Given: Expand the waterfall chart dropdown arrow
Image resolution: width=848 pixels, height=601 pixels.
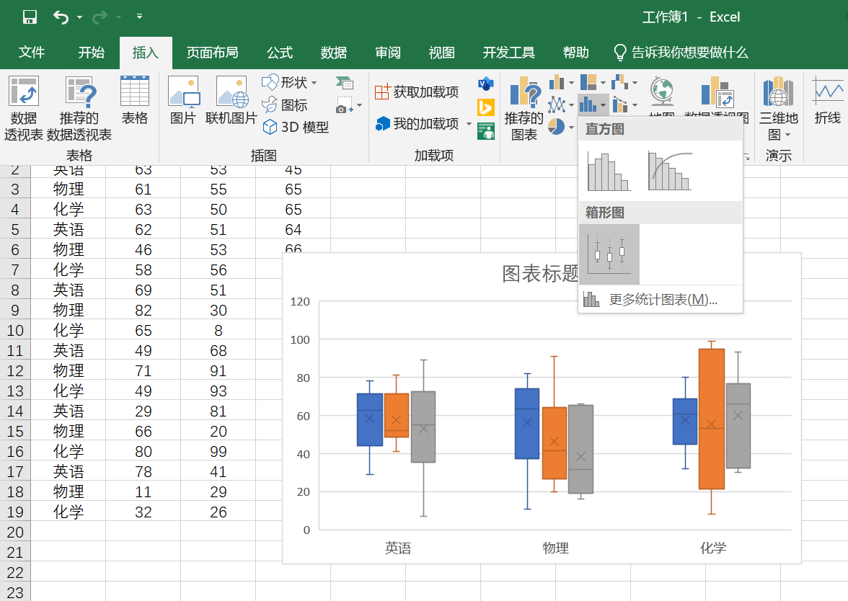Looking at the screenshot, I should tap(635, 83).
